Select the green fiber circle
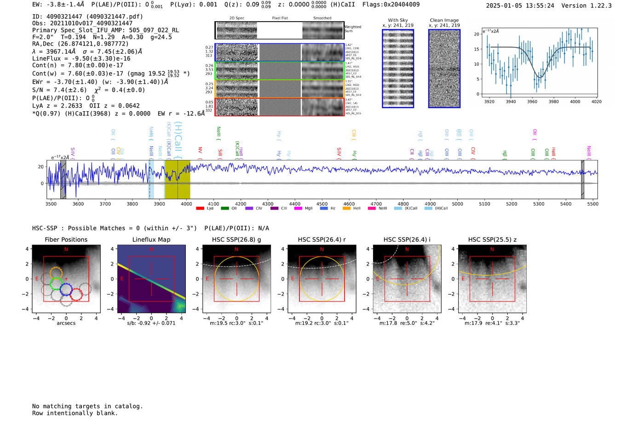Viewport: 644px width, 438px height. pyautogui.click(x=56, y=284)
